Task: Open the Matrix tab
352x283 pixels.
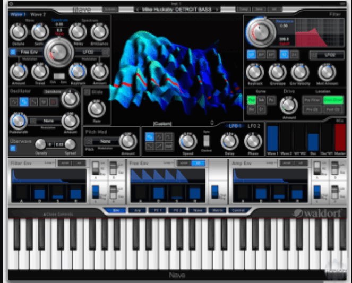Action: 217,210
